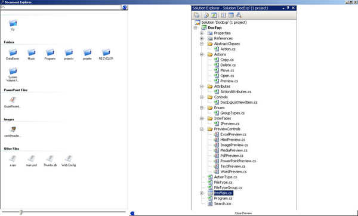Screen dimensions: 358x216
Task: Click the Up folder icon
Action: coord(13,23)
